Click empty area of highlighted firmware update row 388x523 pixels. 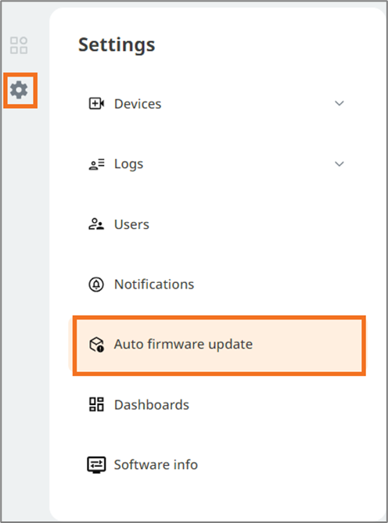click(x=307, y=346)
